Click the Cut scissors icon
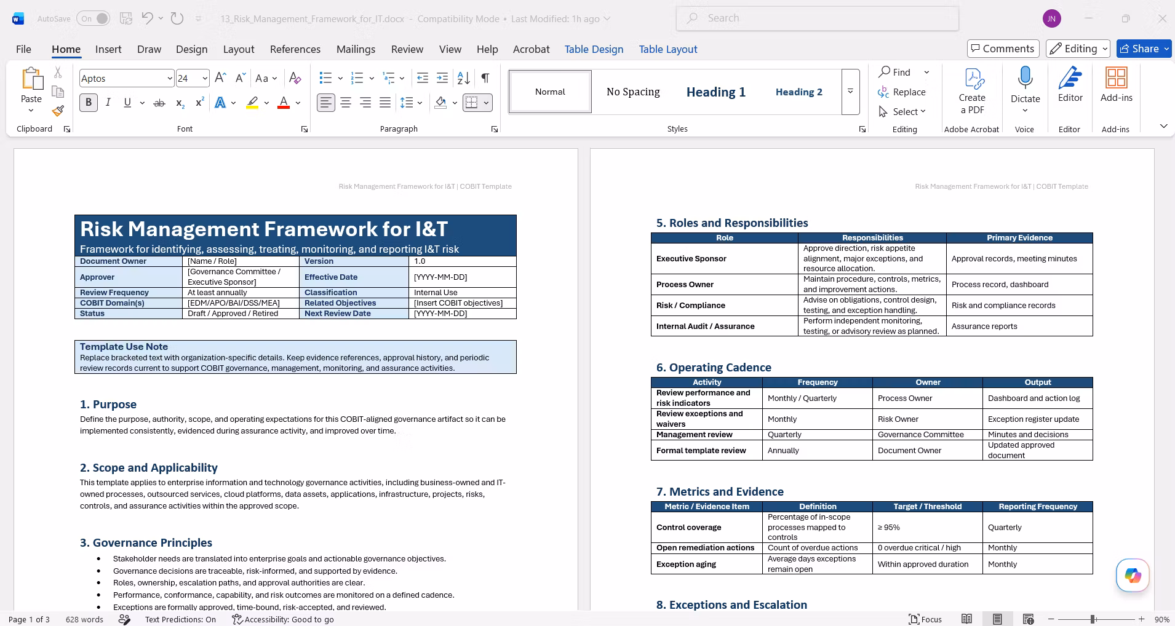Viewport: 1175px width, 626px height. pyautogui.click(x=58, y=73)
